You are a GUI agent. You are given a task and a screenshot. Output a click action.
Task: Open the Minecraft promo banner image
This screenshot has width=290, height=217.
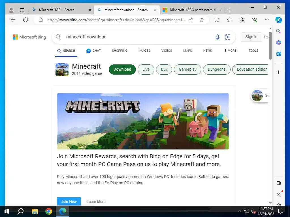[x=143, y=121]
